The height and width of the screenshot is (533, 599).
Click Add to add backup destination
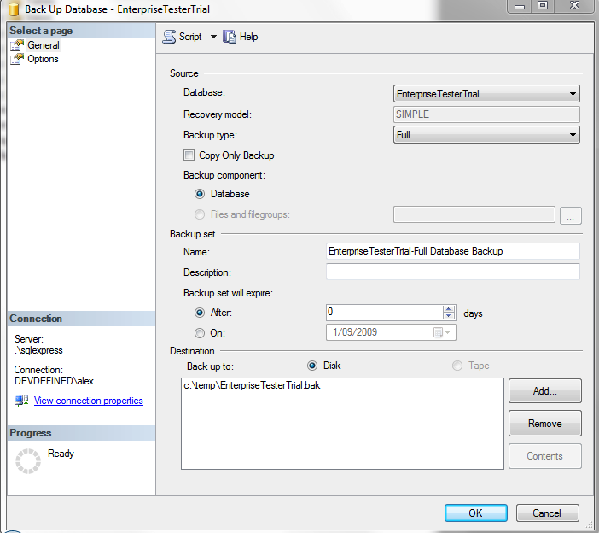[x=544, y=391]
